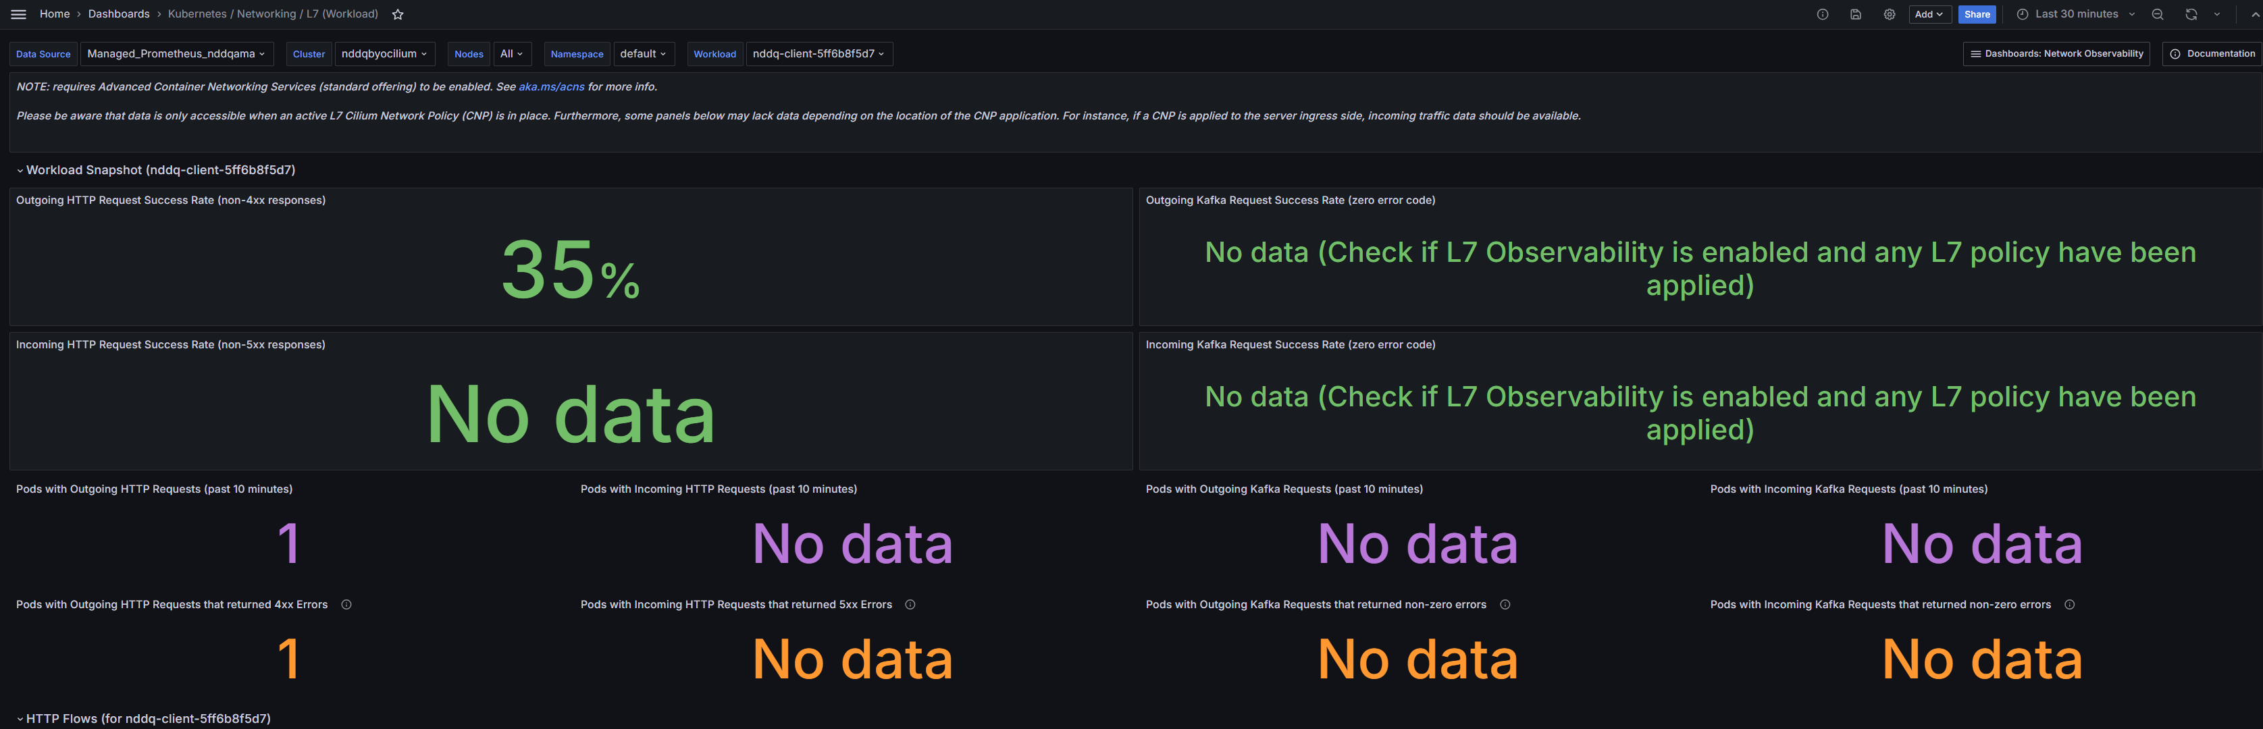The width and height of the screenshot is (2263, 729).
Task: Open dashboard settings gear
Action: point(1889,14)
